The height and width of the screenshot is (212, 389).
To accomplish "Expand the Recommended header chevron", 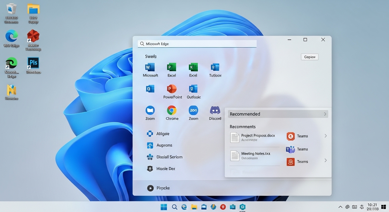I will point(325,114).
